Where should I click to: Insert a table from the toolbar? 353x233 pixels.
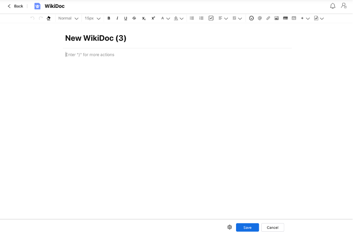click(x=285, y=18)
